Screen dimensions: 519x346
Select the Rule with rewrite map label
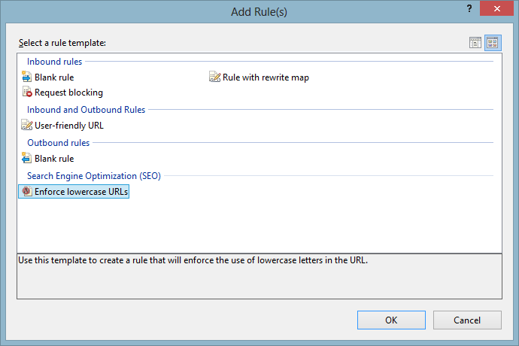(x=266, y=77)
